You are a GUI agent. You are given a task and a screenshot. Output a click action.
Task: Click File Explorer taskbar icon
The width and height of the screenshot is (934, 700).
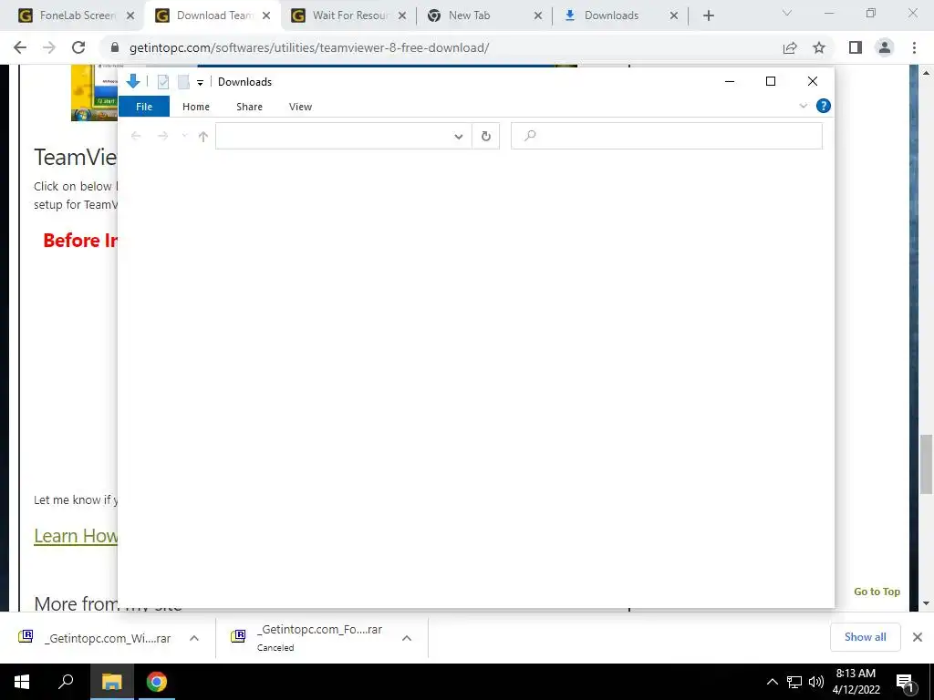coord(111,682)
